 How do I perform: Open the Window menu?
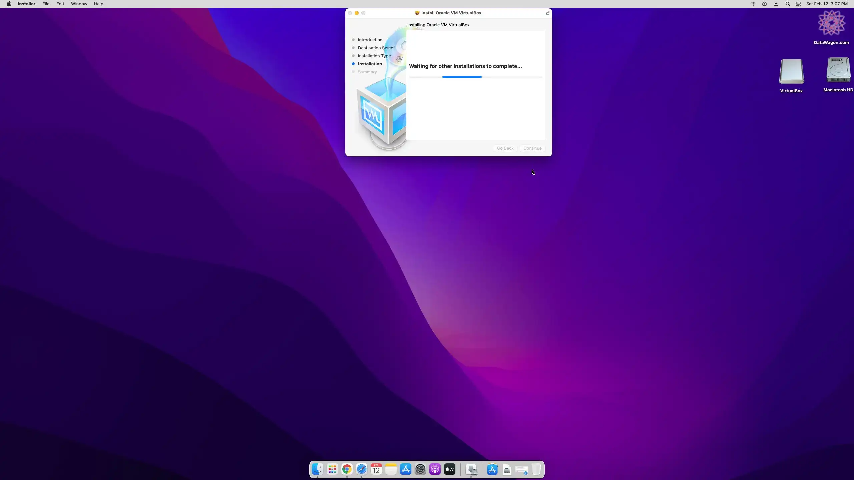click(79, 4)
